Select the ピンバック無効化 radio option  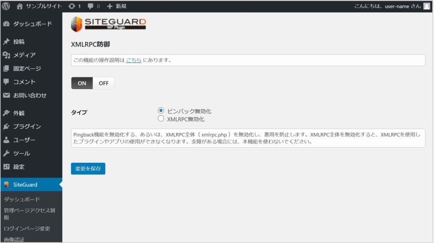pos(161,111)
